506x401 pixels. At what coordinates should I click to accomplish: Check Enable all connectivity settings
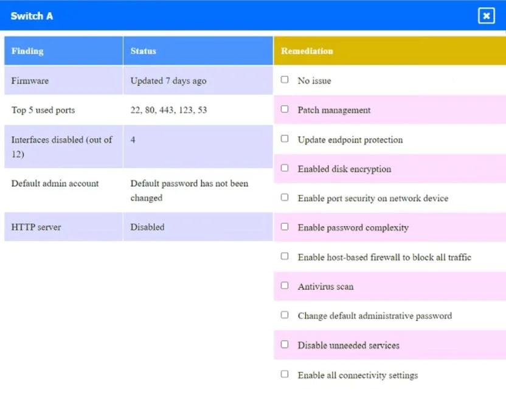(x=284, y=374)
